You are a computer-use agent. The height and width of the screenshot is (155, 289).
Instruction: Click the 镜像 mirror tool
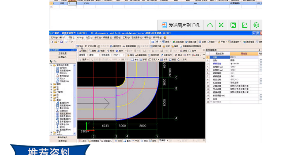101,51
